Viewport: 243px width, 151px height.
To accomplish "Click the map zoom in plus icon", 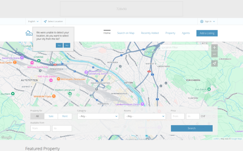I will tap(214, 48).
